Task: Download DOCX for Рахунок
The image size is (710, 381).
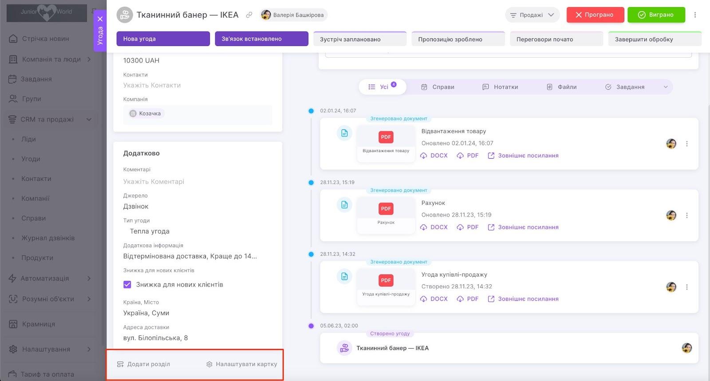Action: point(434,227)
